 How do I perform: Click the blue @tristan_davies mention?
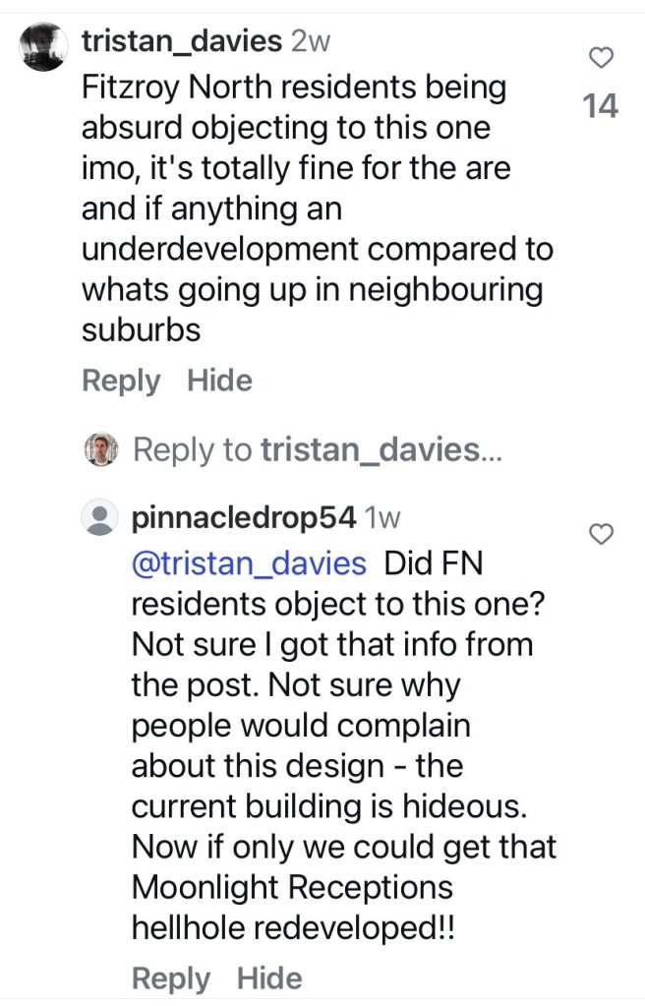pos(249,564)
